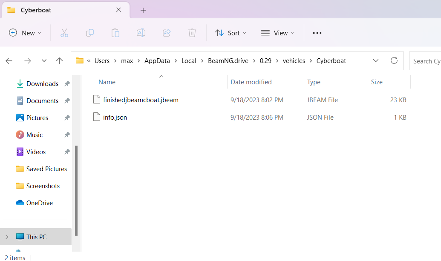Click the Paste clipboard icon
This screenshot has width=441, height=261.
115,33
